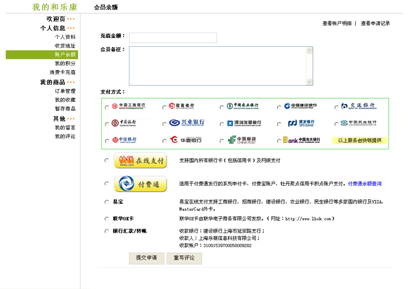Click the 重写评论 reset button
The image size is (408, 289).
point(184,258)
